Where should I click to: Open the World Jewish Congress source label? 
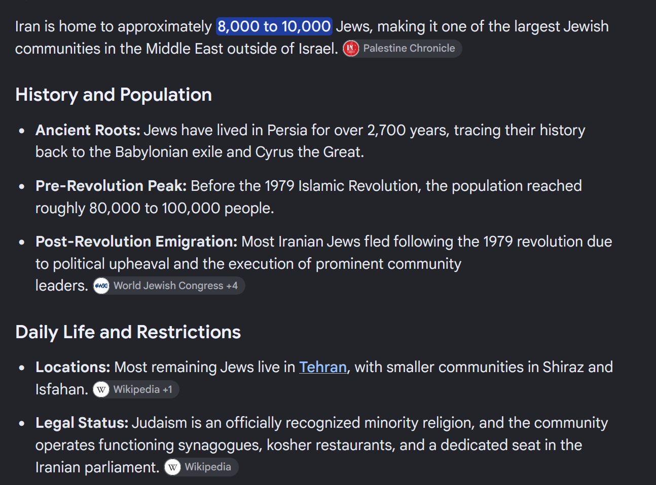[168, 286]
